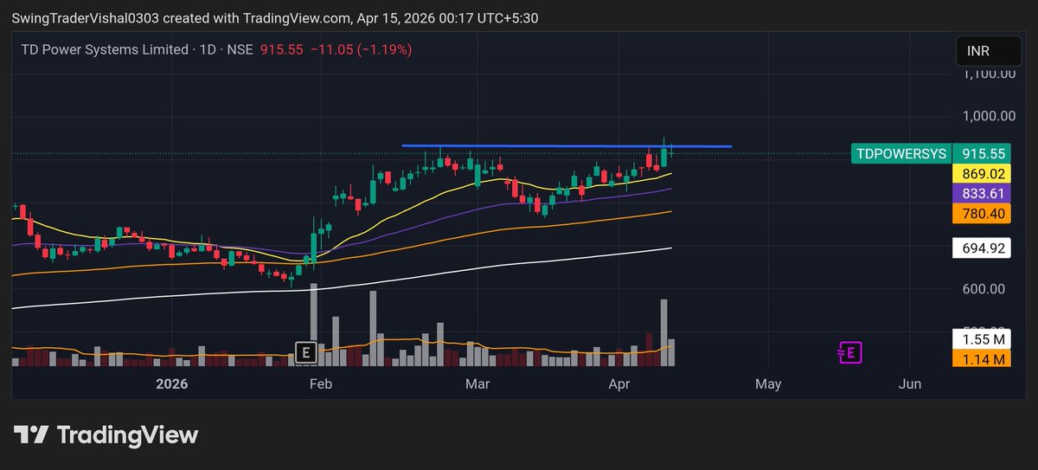
Task: Click the 1.55 M volume label
Action: [x=982, y=338]
